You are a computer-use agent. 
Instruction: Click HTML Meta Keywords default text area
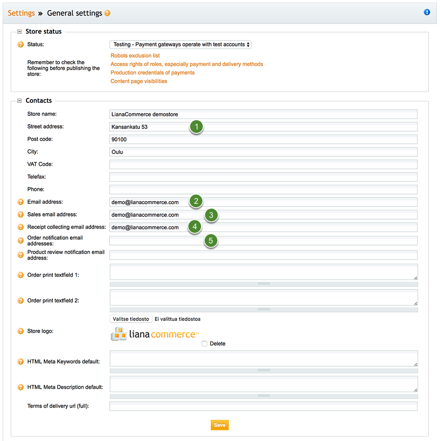pyautogui.click(x=264, y=359)
